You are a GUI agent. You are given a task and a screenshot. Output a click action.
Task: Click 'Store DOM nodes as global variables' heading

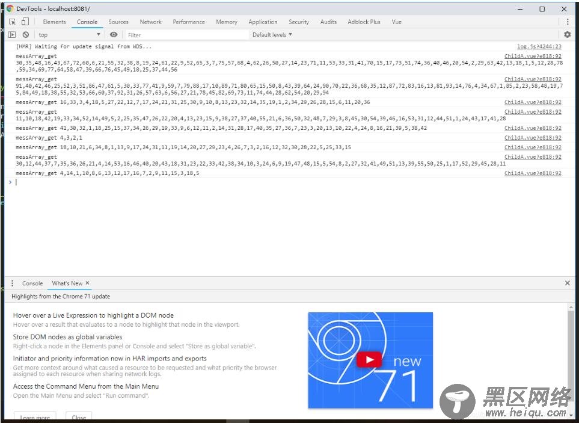pos(67,337)
